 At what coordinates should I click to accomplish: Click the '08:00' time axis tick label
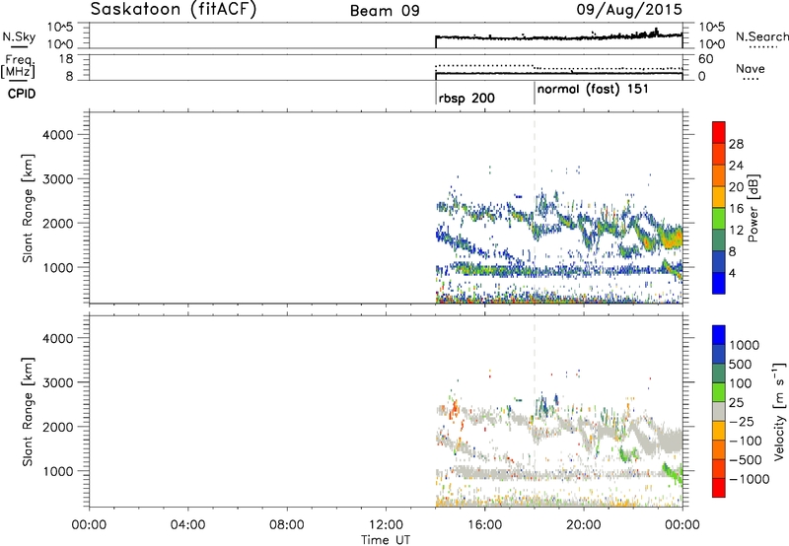287,525
